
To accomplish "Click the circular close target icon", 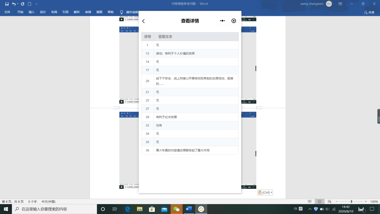I will click(x=234, y=21).
